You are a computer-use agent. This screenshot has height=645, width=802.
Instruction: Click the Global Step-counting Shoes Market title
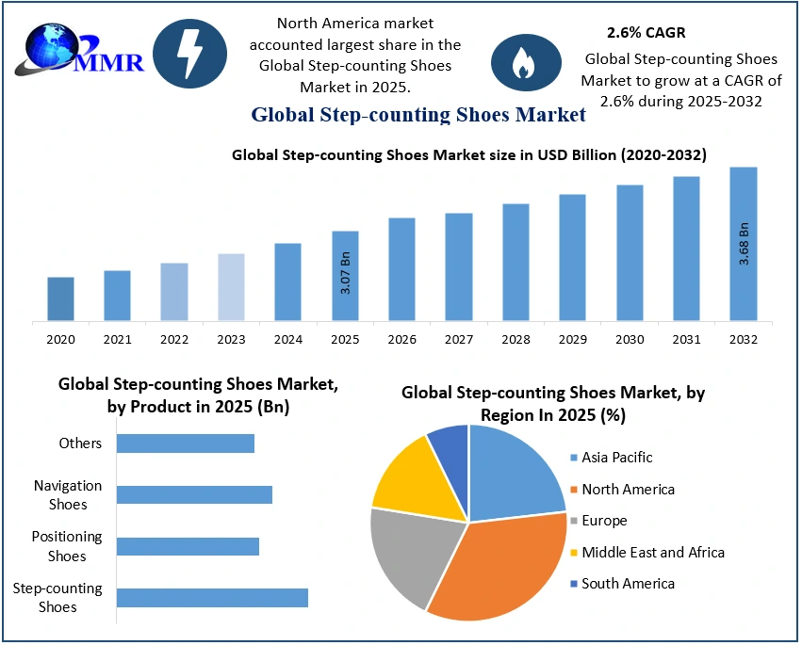[417, 115]
